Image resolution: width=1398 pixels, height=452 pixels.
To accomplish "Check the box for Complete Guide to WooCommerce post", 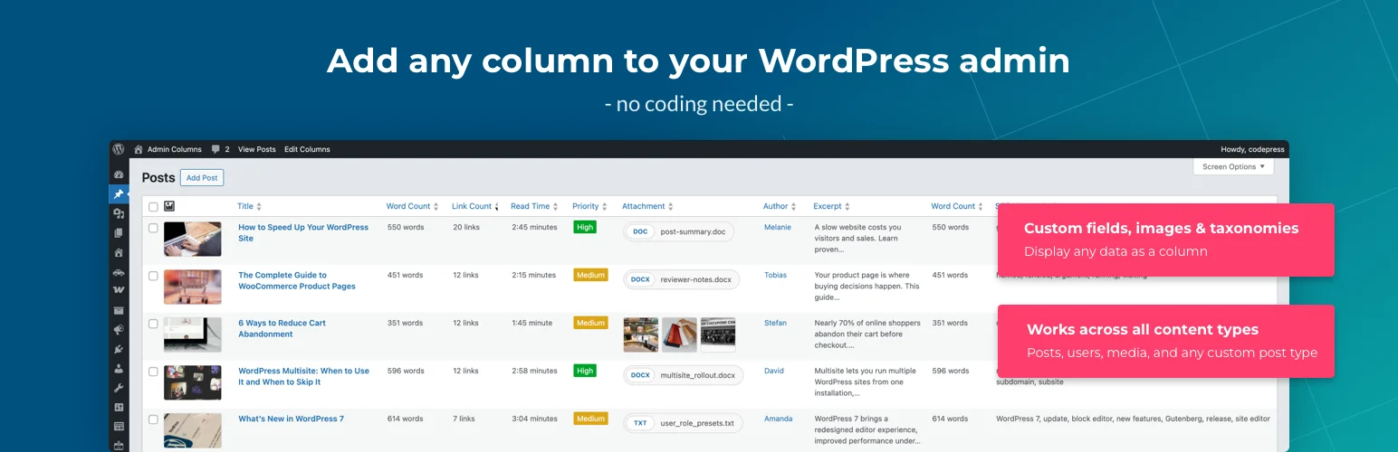I will (x=153, y=276).
